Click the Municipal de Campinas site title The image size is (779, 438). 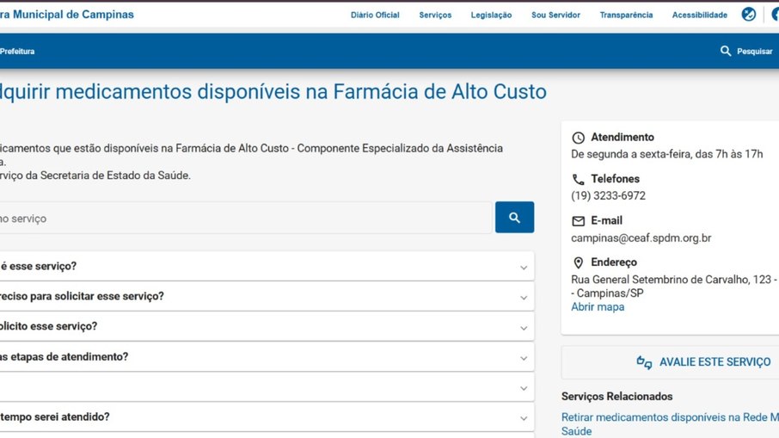click(67, 15)
